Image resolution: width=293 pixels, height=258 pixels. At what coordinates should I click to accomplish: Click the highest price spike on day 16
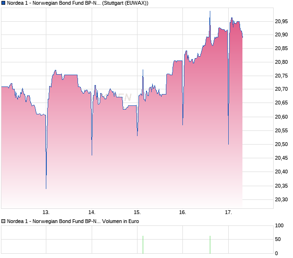[210, 12]
